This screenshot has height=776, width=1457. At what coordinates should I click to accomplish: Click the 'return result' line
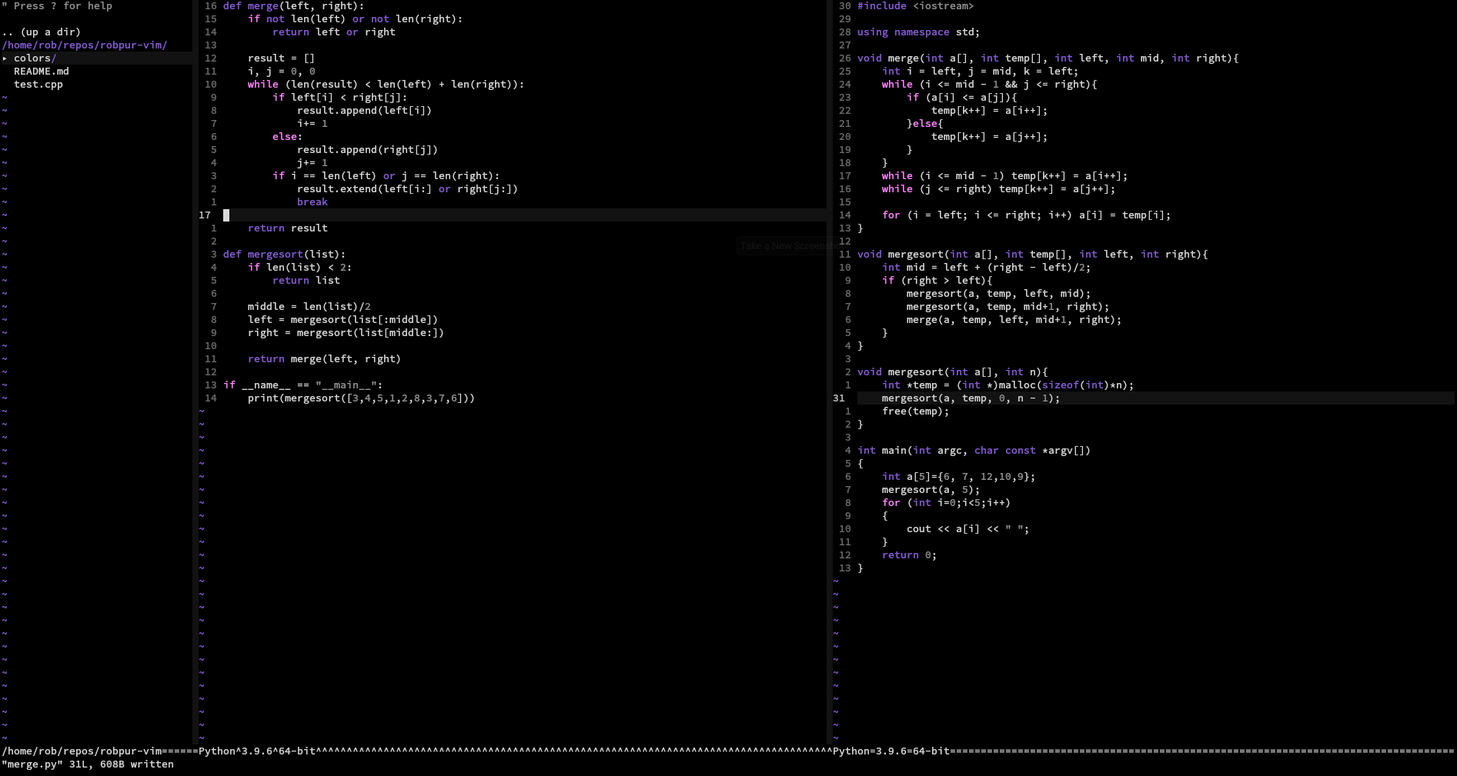pos(288,228)
